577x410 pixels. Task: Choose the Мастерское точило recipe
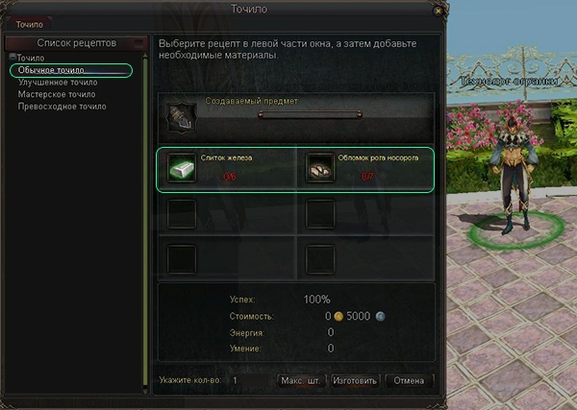[57, 94]
